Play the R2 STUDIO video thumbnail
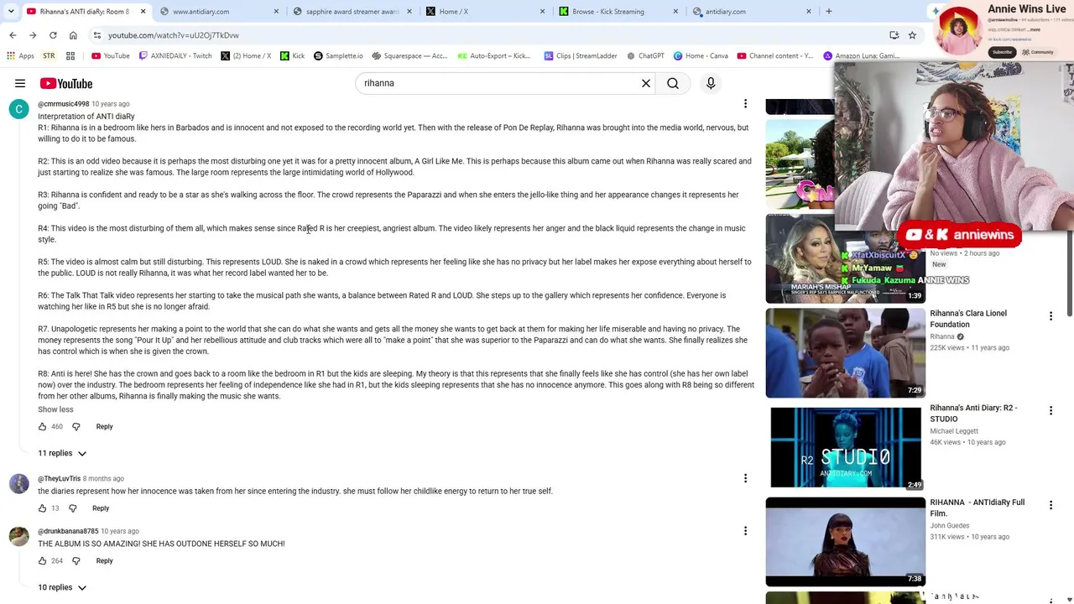Image resolution: width=1074 pixels, height=604 pixels. tap(845, 448)
